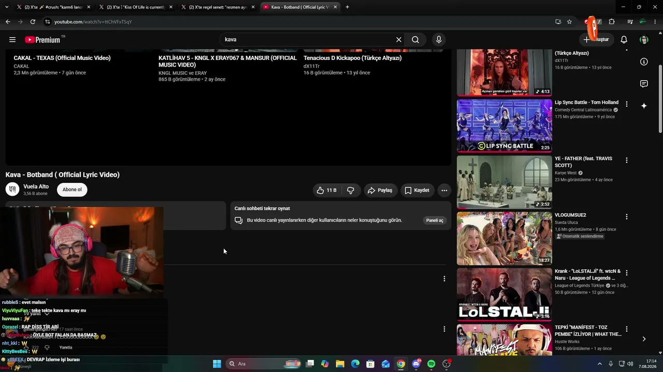This screenshot has height=372, width=663.
Task: Show hidden system tray icons
Action: [x=600, y=364]
